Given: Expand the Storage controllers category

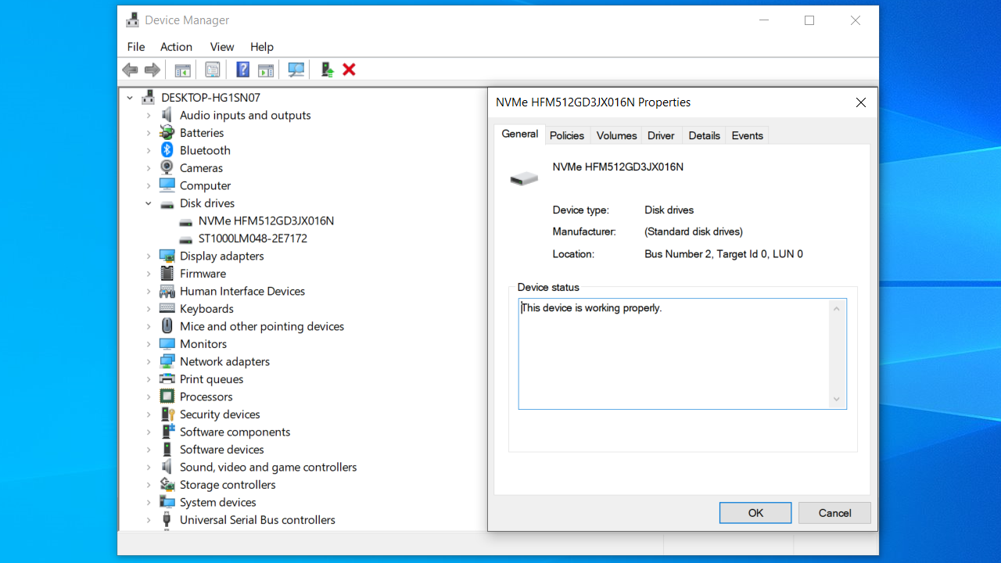Looking at the screenshot, I should click(149, 485).
